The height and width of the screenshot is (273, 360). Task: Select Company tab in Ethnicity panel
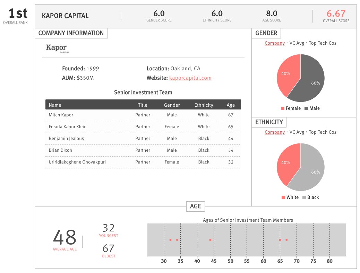point(275,132)
